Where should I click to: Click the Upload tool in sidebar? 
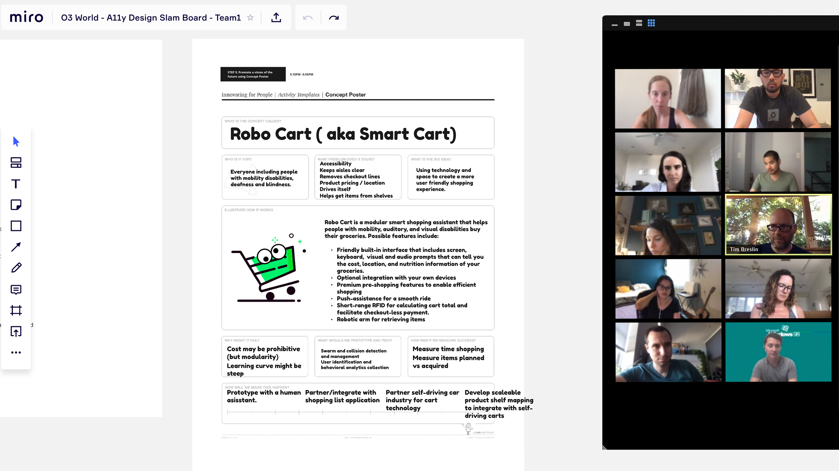tap(16, 331)
